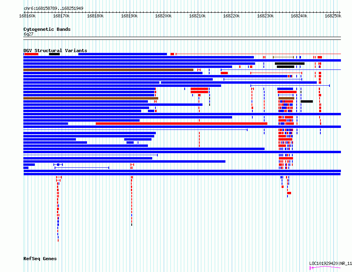352x272 pixels.
Task: Click the 168170k ruler label
Action: [x=61, y=16]
